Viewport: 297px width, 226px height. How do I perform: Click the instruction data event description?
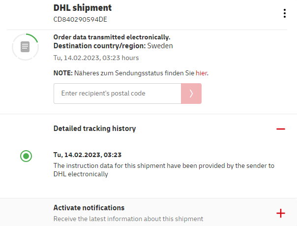click(164, 170)
